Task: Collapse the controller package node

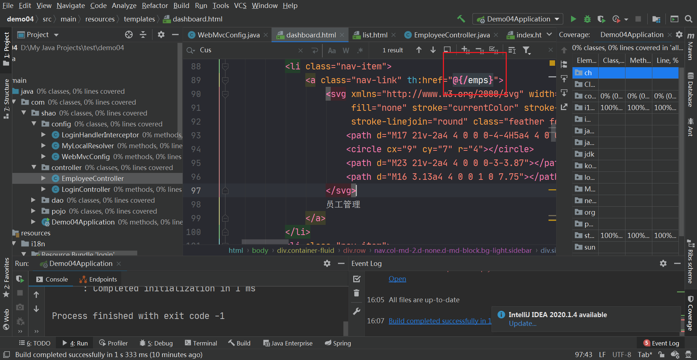Action: coord(34,167)
